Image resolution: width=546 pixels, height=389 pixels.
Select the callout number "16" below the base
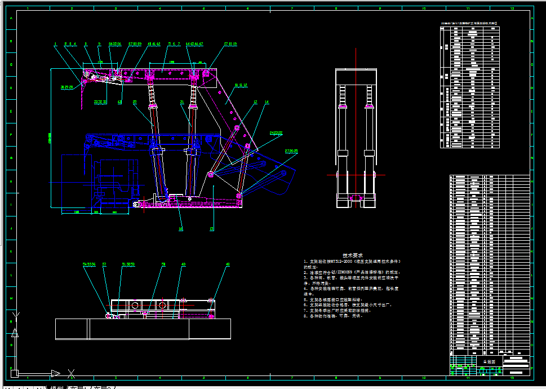(x=181, y=229)
